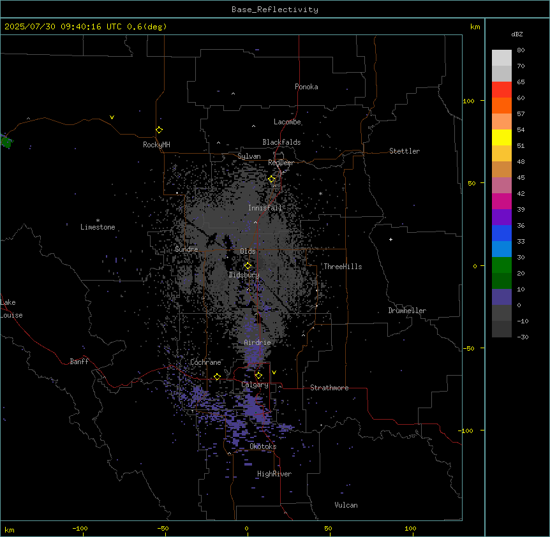Click the RedDeer city label
550x537 pixels.
click(281, 163)
